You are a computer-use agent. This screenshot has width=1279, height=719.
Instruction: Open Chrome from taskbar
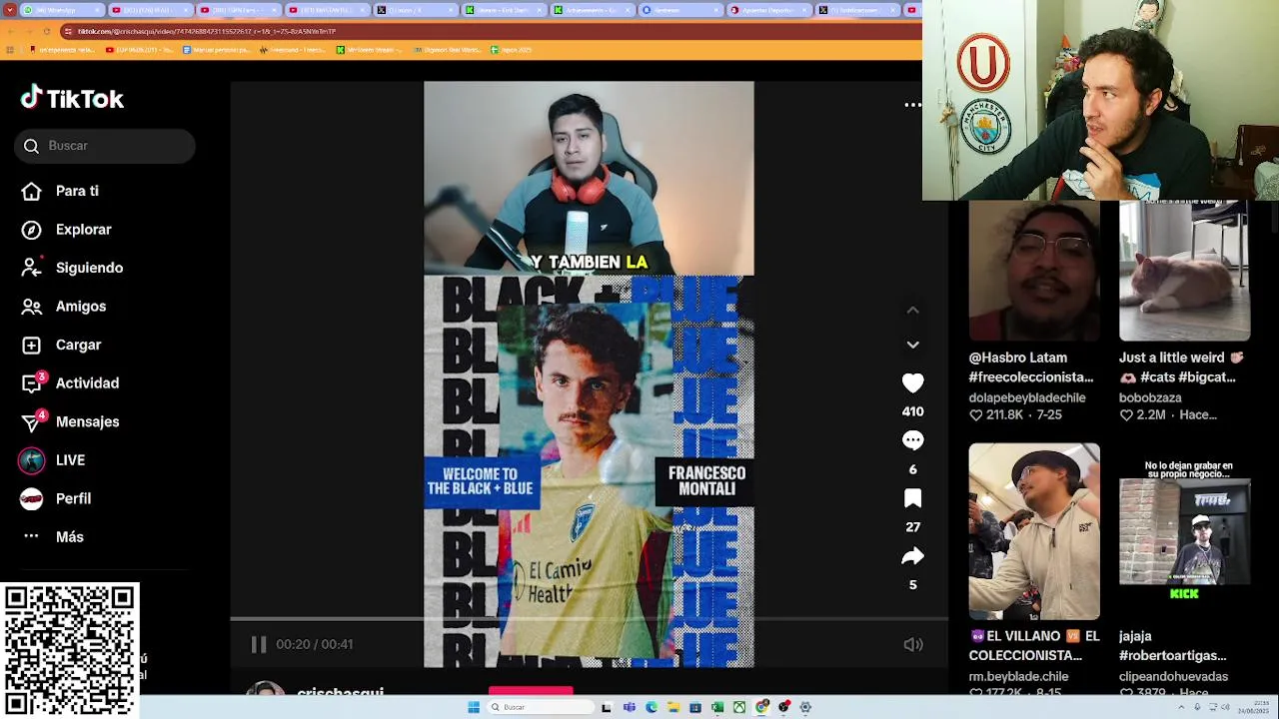coord(761,707)
